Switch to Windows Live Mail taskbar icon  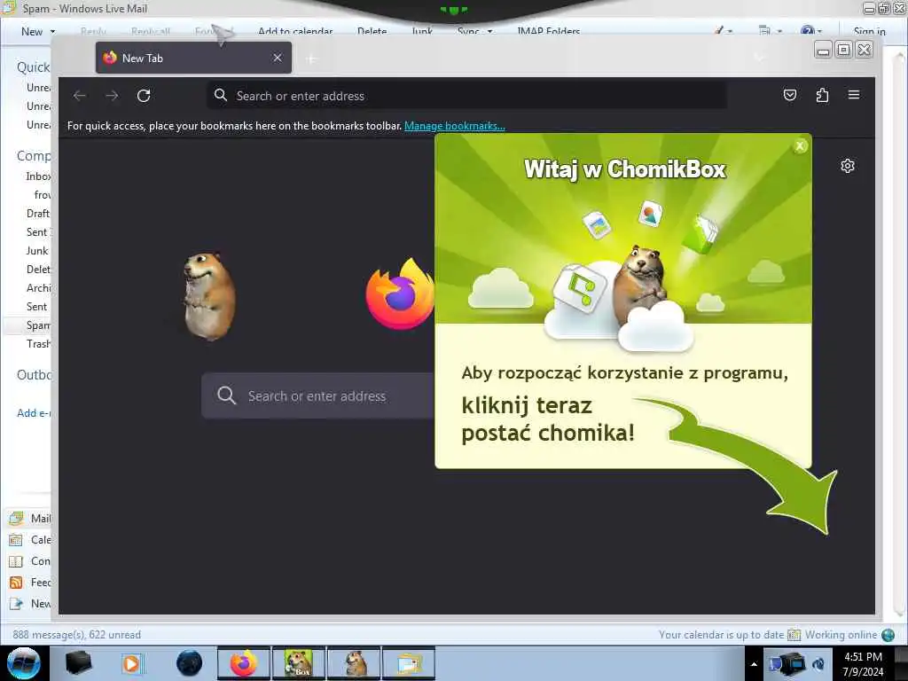coord(409,663)
